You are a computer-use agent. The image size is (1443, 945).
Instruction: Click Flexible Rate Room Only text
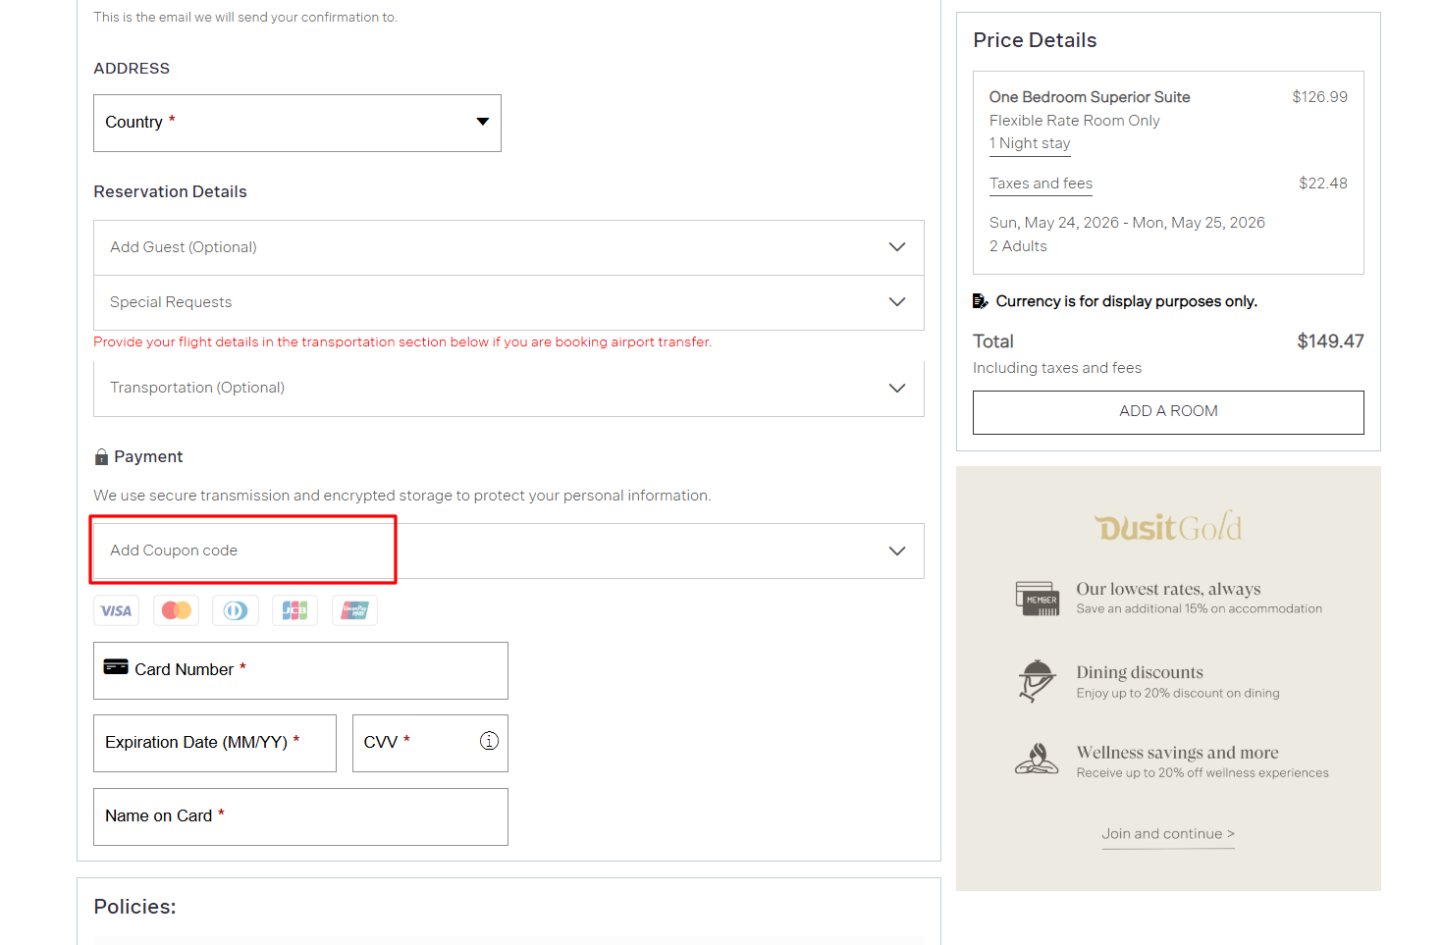1074,121
